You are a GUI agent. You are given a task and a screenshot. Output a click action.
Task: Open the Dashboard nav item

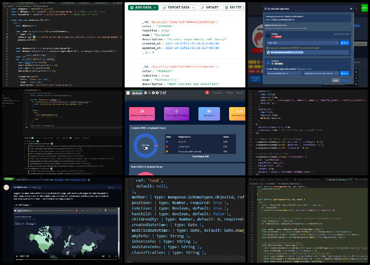[217, 92]
